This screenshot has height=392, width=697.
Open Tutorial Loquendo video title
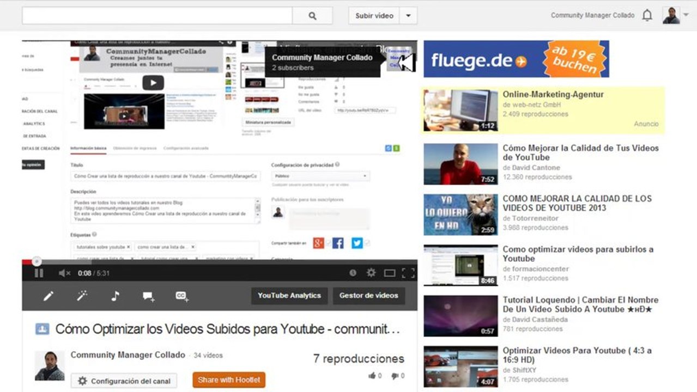coord(580,305)
